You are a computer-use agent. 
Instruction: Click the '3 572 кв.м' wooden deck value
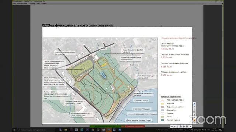tap(166, 75)
